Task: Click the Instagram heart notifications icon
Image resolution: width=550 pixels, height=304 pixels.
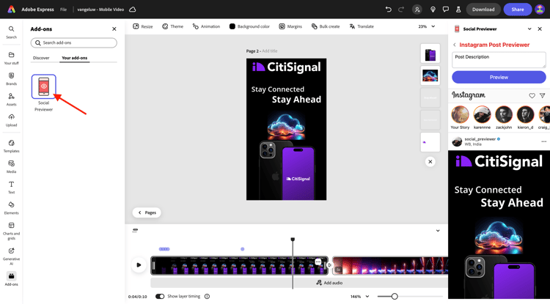Action: (532, 95)
